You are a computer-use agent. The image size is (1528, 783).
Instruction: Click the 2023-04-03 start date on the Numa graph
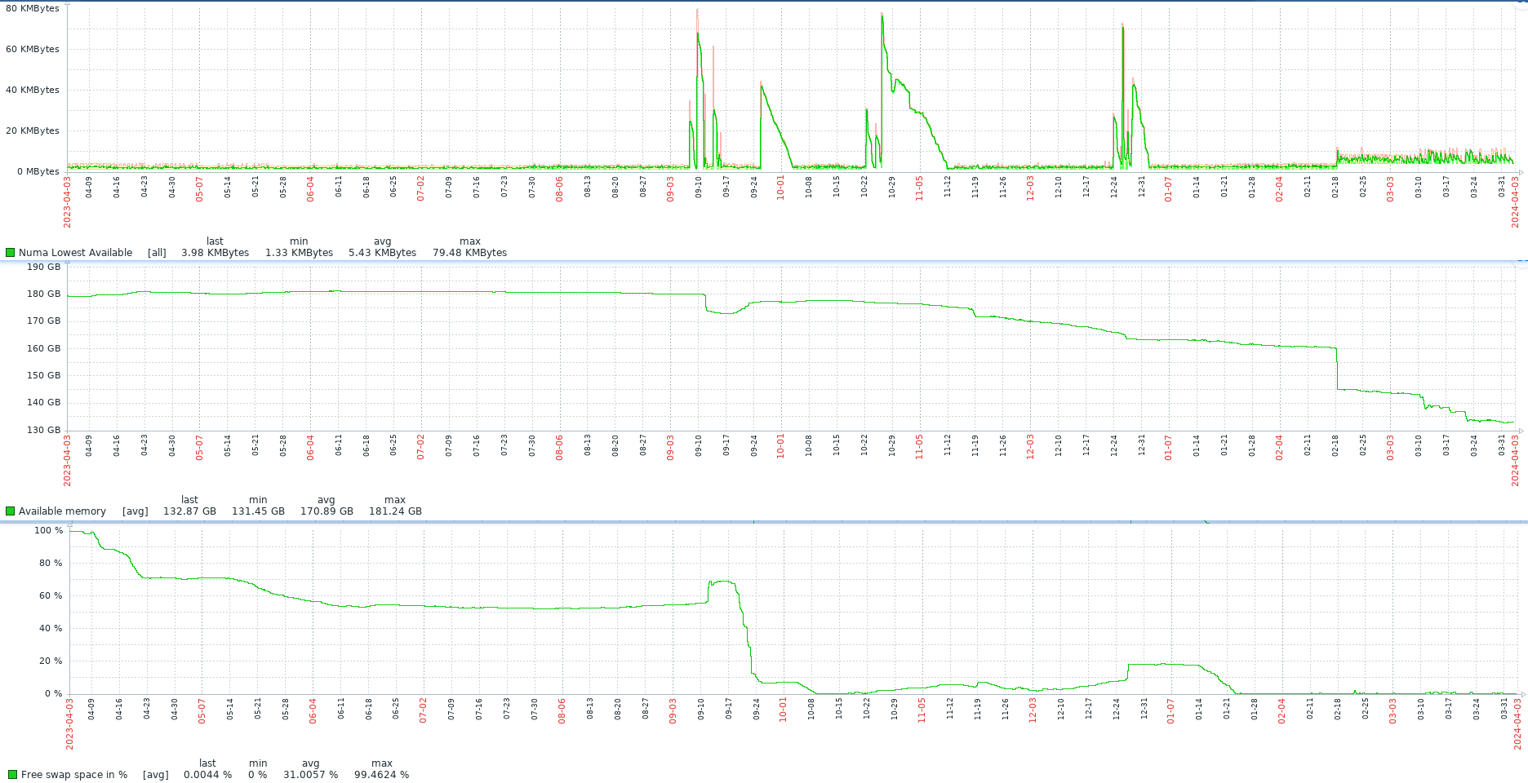[68, 202]
